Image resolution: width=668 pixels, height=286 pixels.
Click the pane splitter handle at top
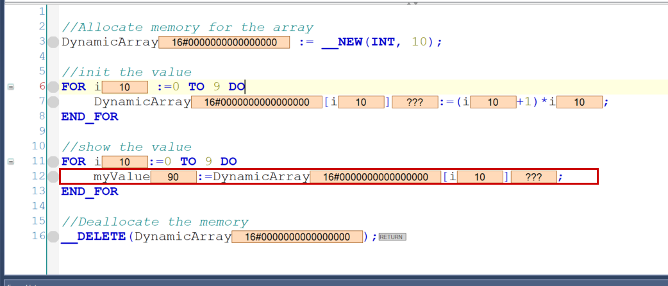(x=412, y=3)
